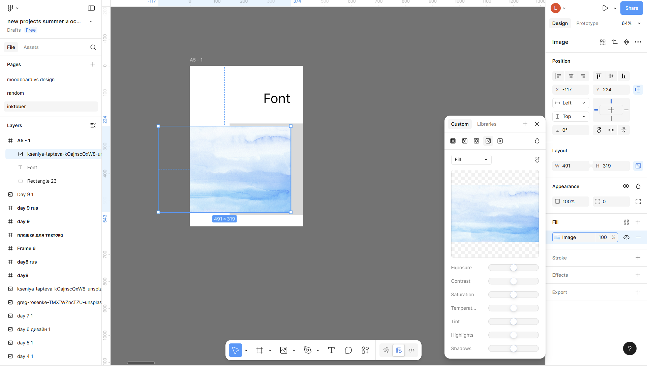Click the Saturation slider handle

tap(513, 295)
